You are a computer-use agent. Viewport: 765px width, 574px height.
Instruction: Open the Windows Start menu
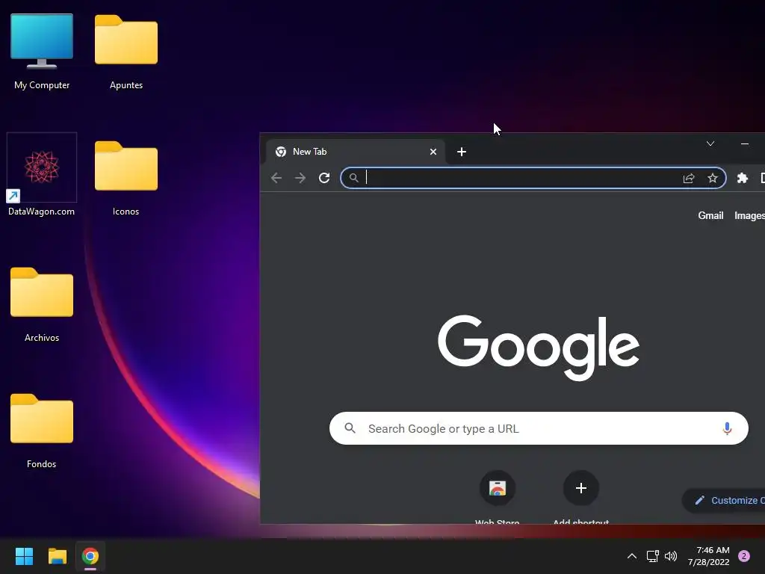pos(24,556)
